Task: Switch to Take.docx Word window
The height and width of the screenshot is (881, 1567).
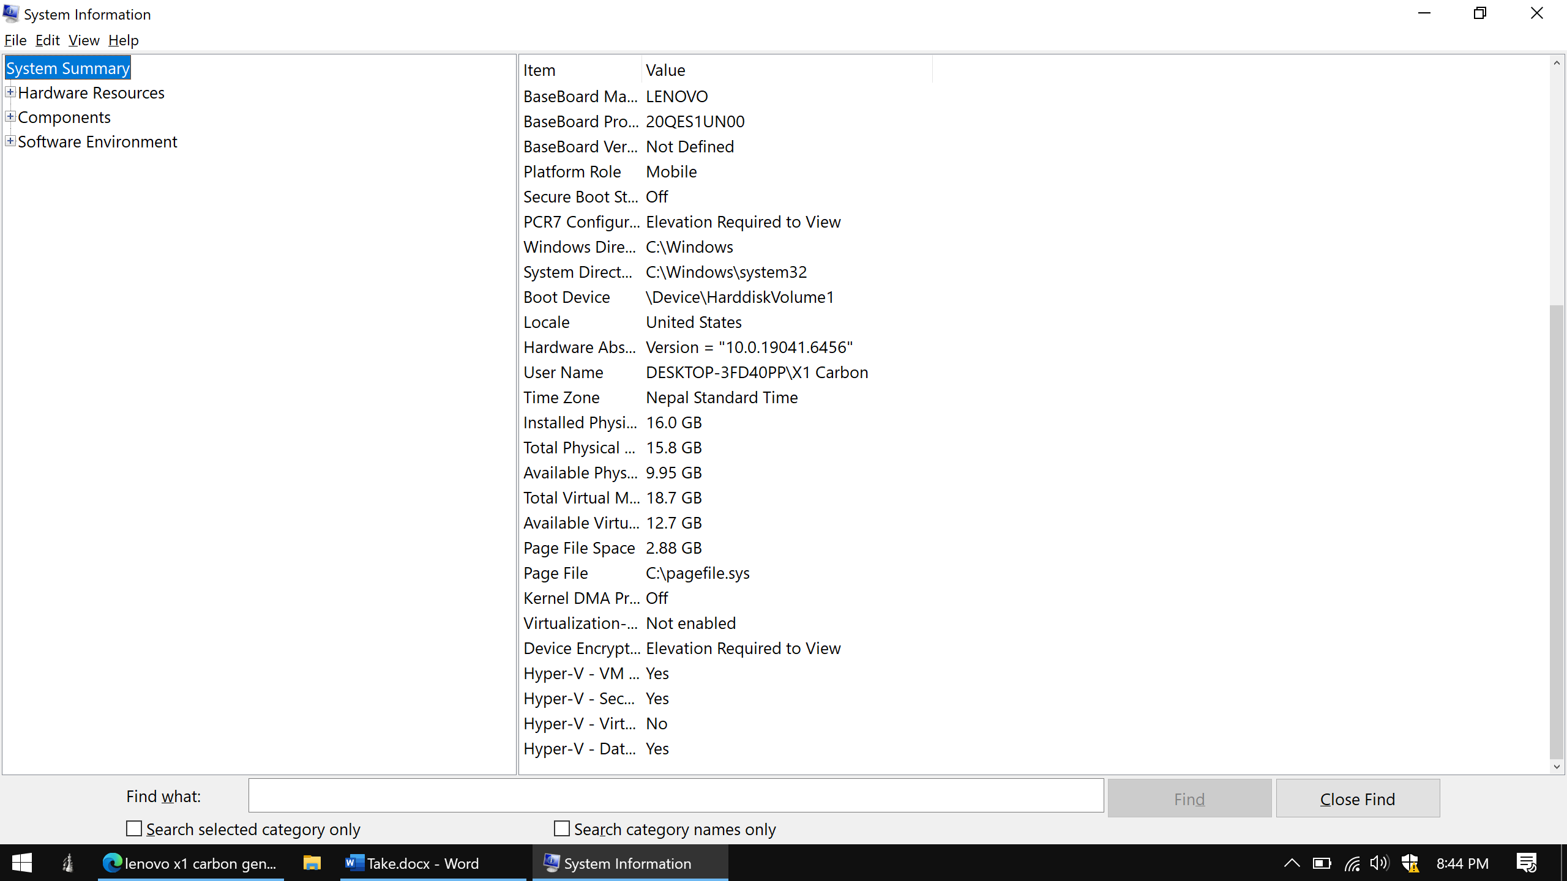Action: [433, 863]
